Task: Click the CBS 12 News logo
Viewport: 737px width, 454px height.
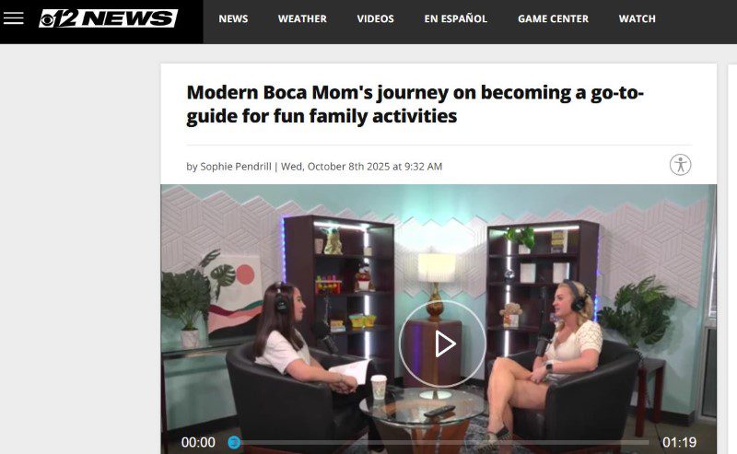Action: pos(108,18)
